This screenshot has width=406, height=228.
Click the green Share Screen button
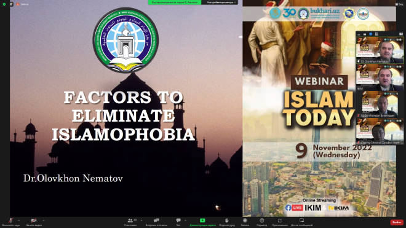coord(202,222)
